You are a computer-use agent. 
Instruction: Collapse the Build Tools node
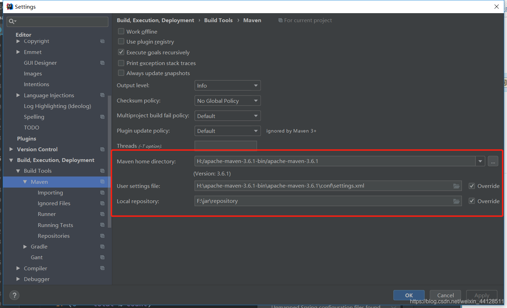tap(18, 171)
